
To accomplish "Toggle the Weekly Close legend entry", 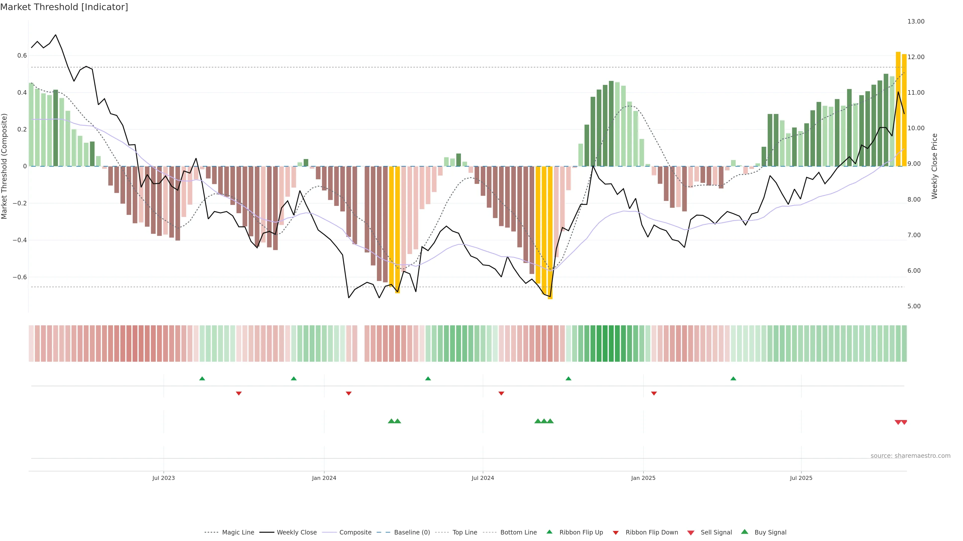I will pos(296,532).
